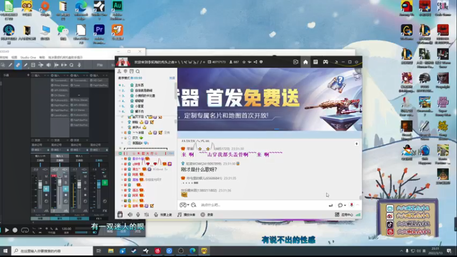Open channel 1 output dropdown 主输出
The image size is (457, 257).
pyautogui.click(x=40, y=160)
